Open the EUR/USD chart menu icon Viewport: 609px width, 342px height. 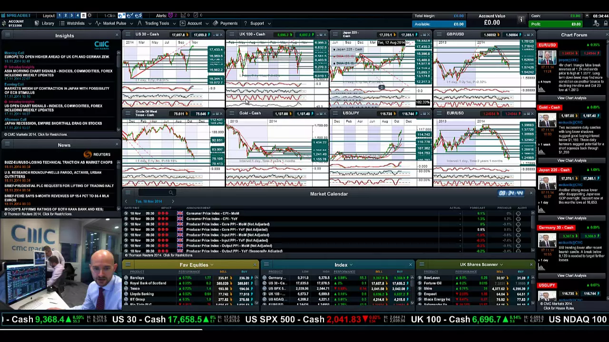439,113
